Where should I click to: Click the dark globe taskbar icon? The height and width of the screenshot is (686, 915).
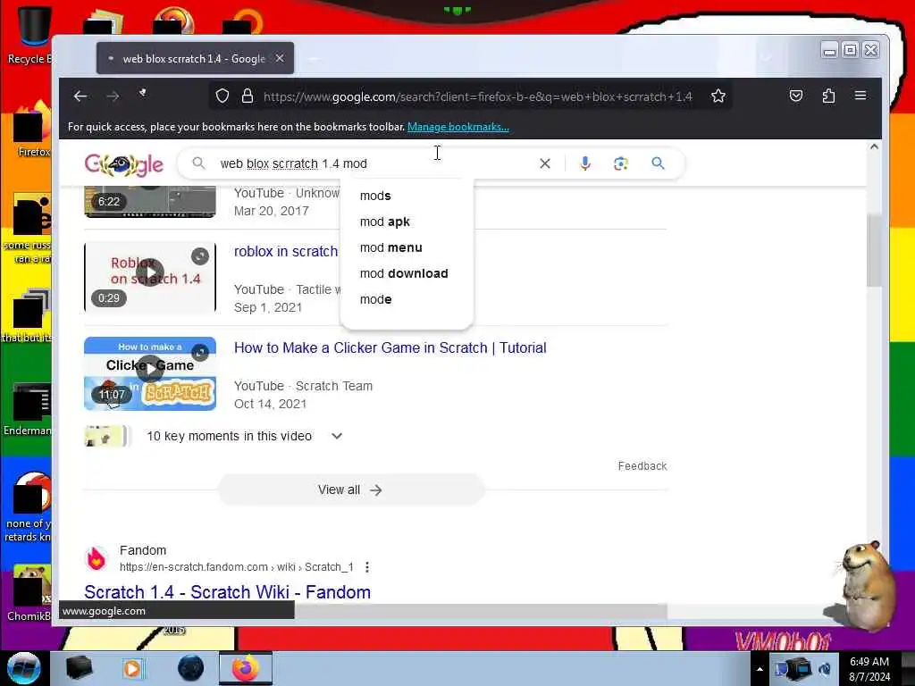[190, 668]
